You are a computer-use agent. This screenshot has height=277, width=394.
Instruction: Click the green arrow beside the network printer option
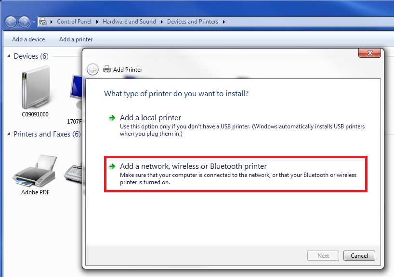[111, 166]
